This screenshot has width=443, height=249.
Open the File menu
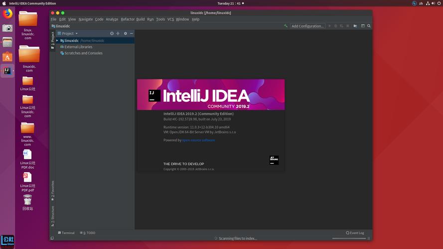coord(53,19)
